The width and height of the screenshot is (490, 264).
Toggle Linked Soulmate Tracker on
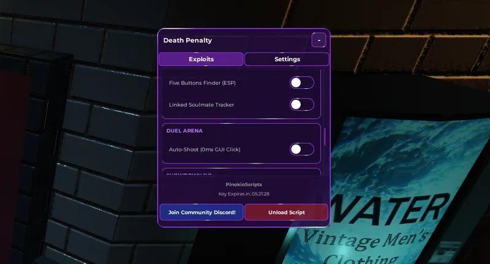click(301, 105)
